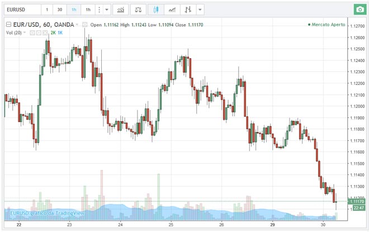Image resolution: width=369 pixels, height=232 pixels.
Task: Open the indicators chart icon
Action: tap(120, 10)
